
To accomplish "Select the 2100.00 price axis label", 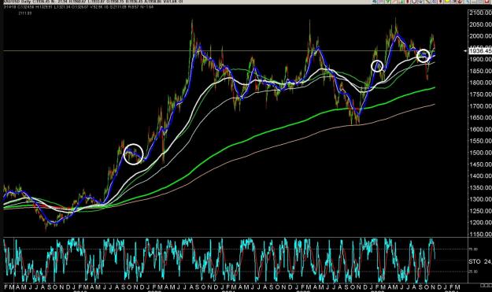I will click(481, 13).
